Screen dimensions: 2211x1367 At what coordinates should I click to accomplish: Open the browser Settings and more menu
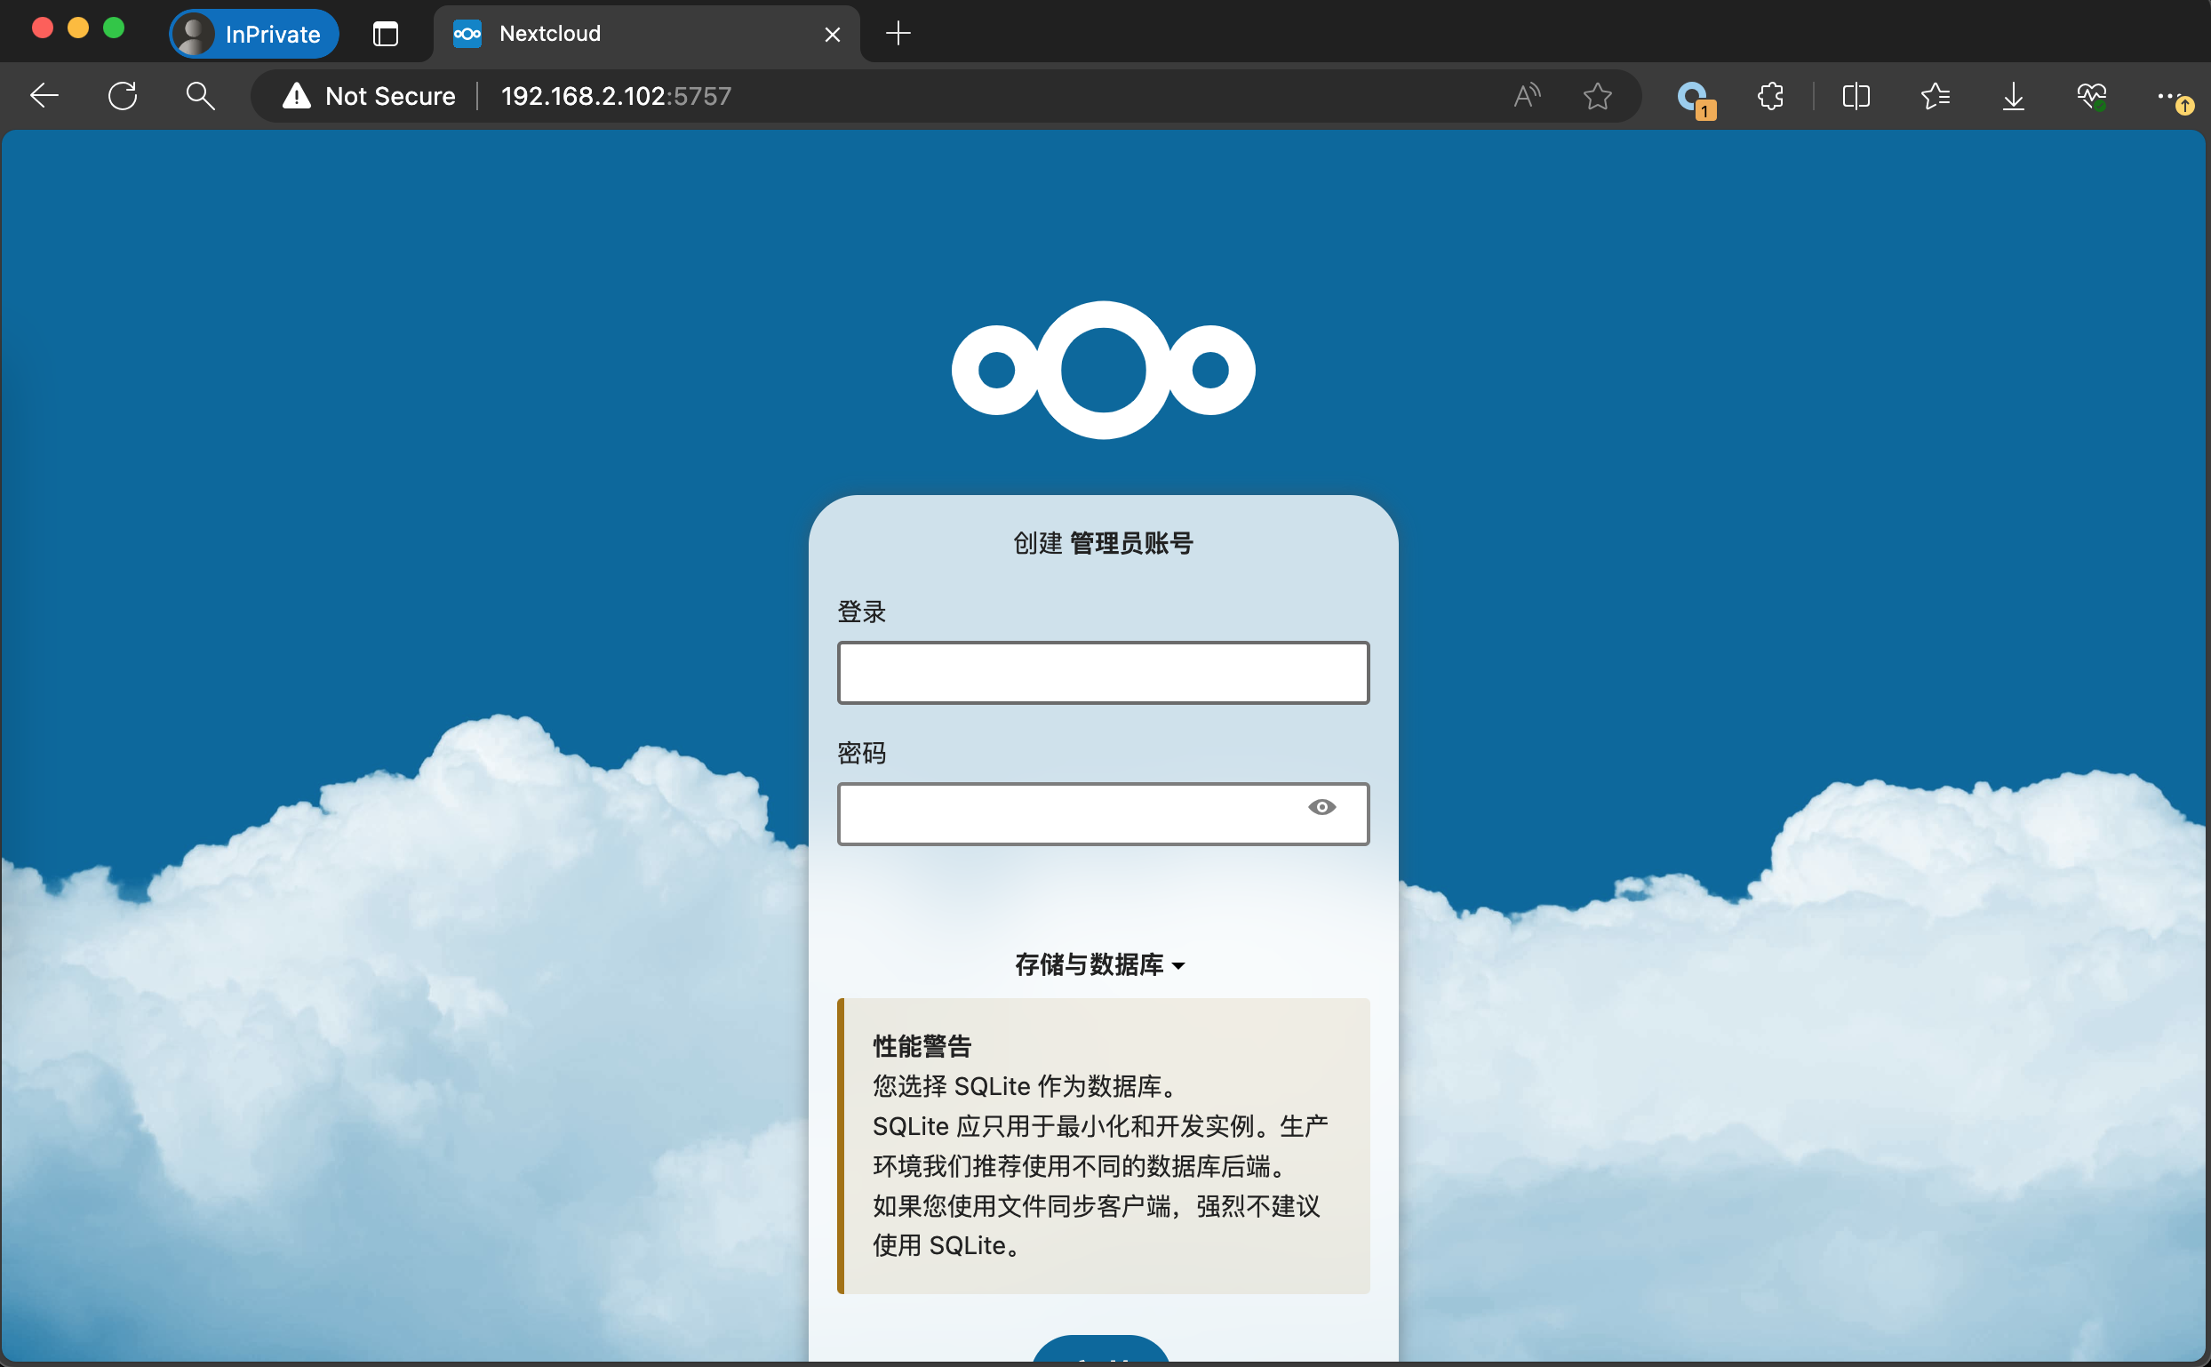click(x=2167, y=96)
